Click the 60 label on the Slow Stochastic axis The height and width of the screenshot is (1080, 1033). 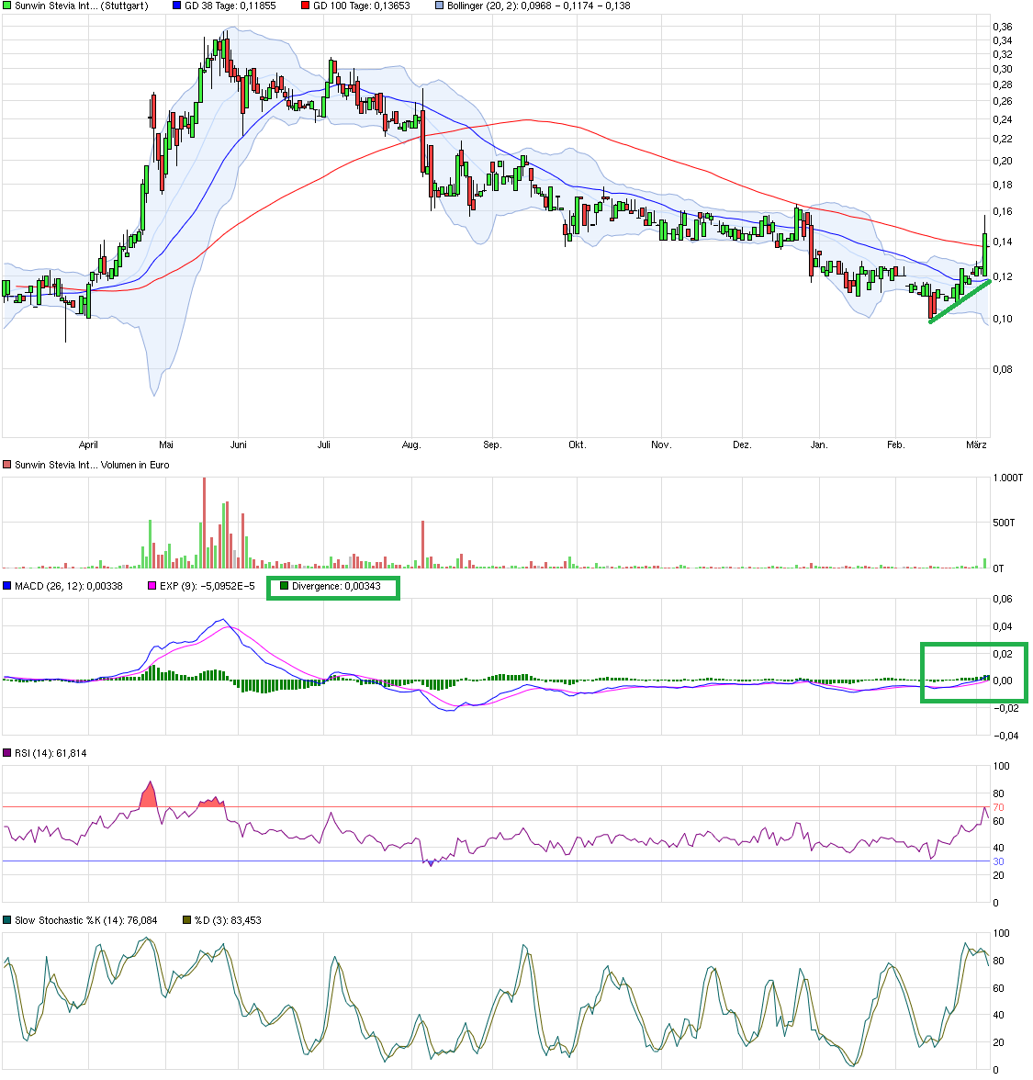[x=999, y=988]
